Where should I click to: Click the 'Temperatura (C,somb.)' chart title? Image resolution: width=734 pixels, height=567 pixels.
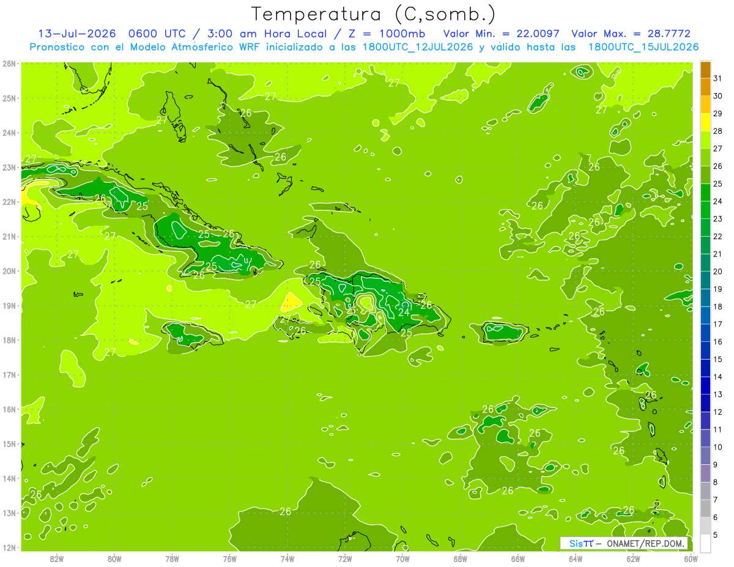pyautogui.click(x=373, y=14)
